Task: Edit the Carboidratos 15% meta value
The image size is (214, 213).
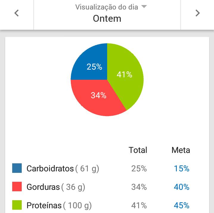Action: [182, 169]
